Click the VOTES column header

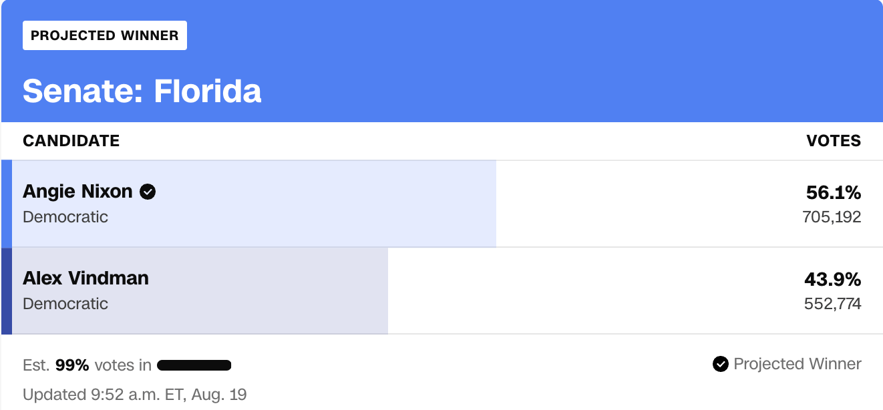coord(834,141)
